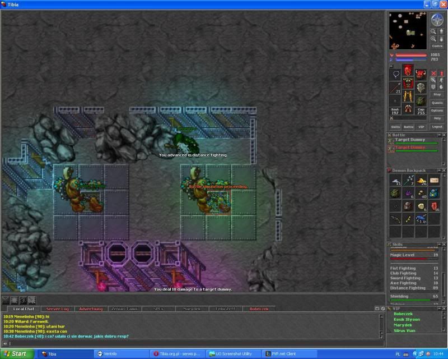The width and height of the screenshot is (448, 359).
Task: Open the blue starry backpack item
Action: 435,194
